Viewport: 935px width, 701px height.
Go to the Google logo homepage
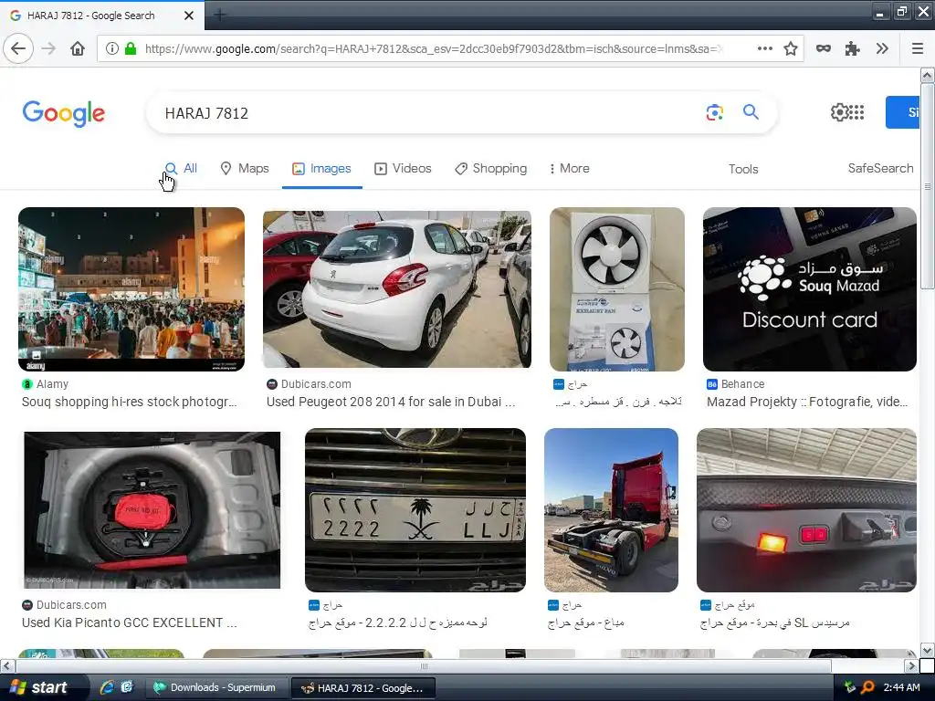64,113
